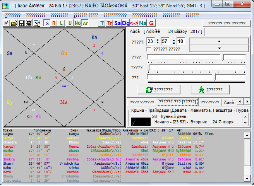Click scroll up arrow of the planet table
254x186 pixels.
click(247, 135)
